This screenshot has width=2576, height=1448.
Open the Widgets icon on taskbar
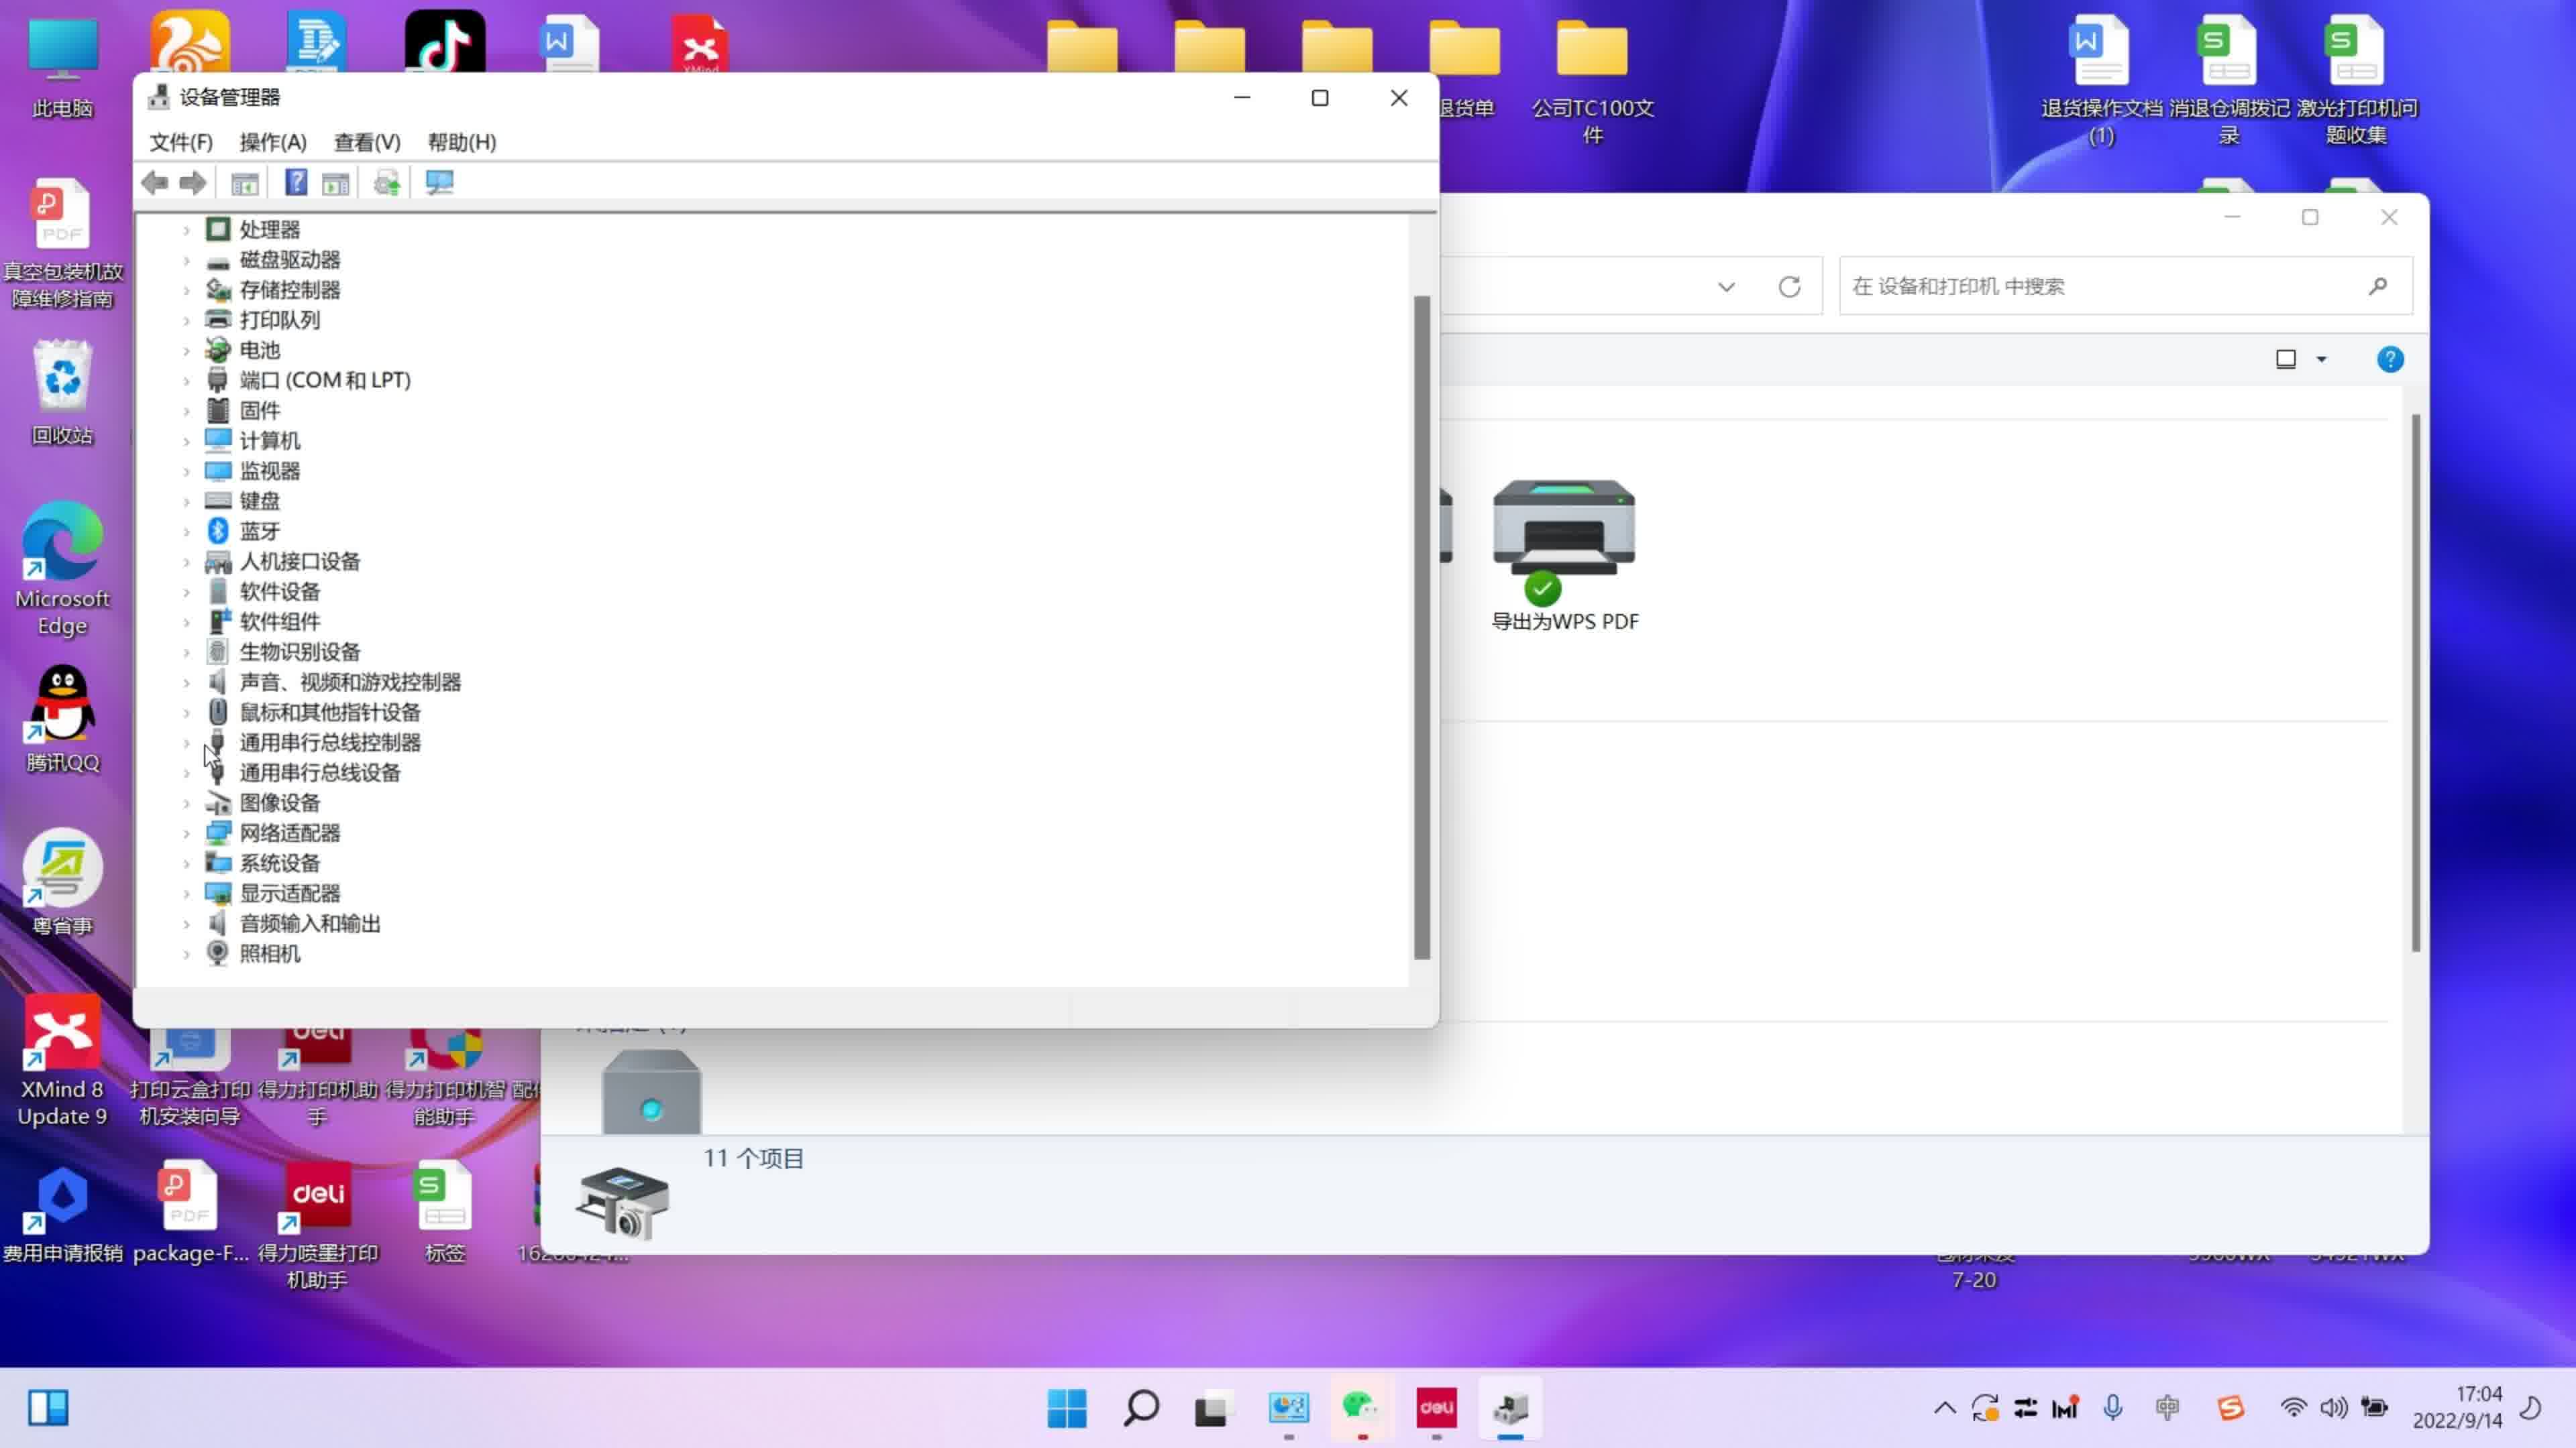click(x=47, y=1409)
